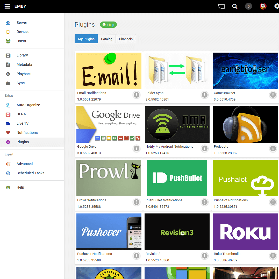This screenshot has height=279, width=279.
Task: Open options menu for Folder Sync plugin
Action: pos(204,95)
